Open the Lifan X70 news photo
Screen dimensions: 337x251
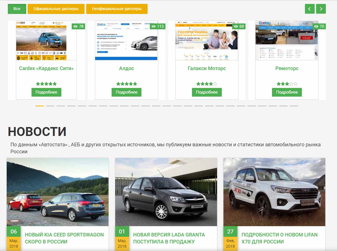pyautogui.click(x=274, y=192)
